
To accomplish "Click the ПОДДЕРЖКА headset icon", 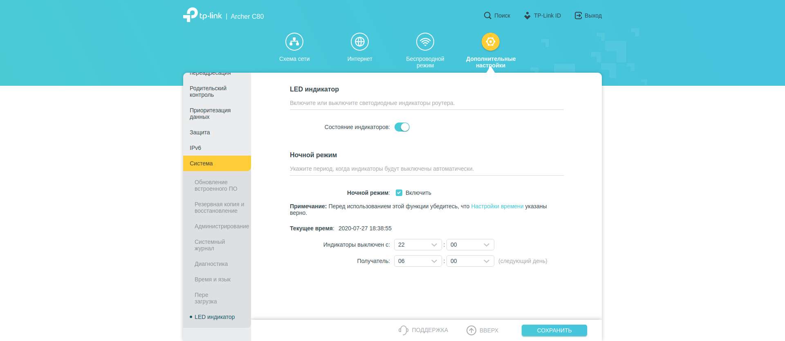I will coord(403,330).
